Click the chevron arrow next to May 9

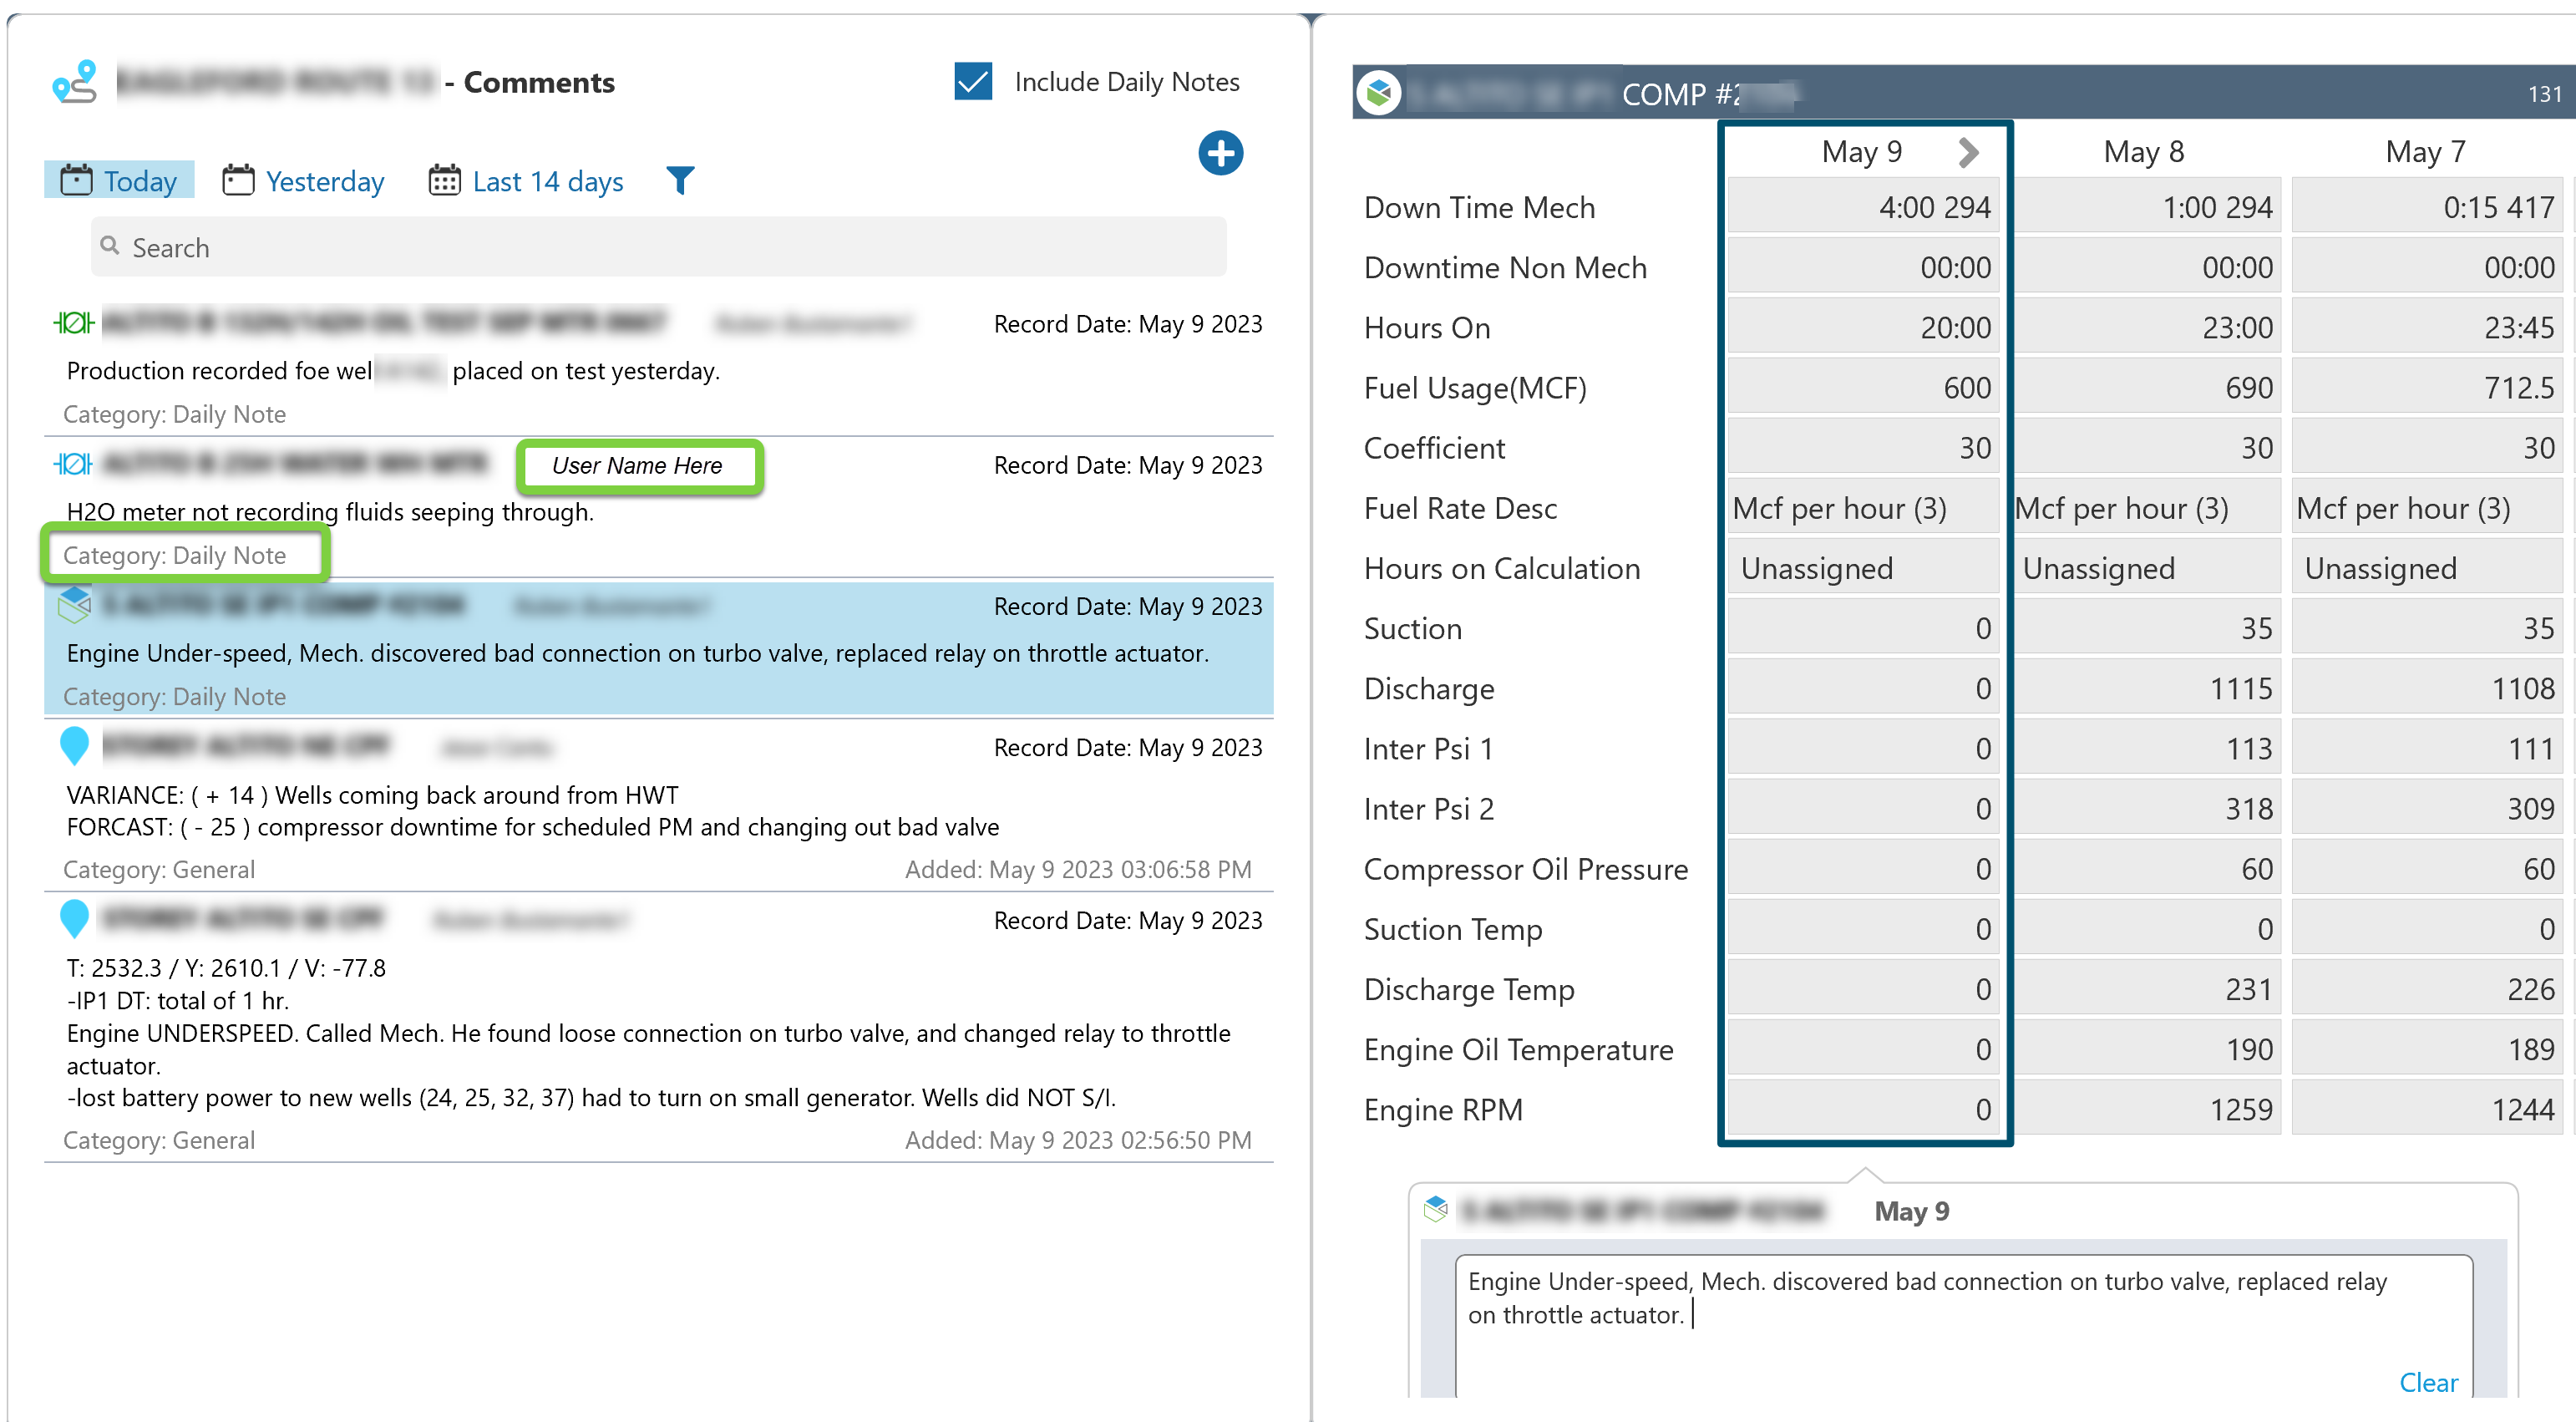(x=1968, y=152)
